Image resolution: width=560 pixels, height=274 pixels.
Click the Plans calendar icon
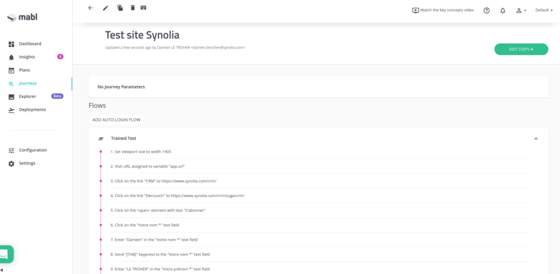click(x=11, y=71)
